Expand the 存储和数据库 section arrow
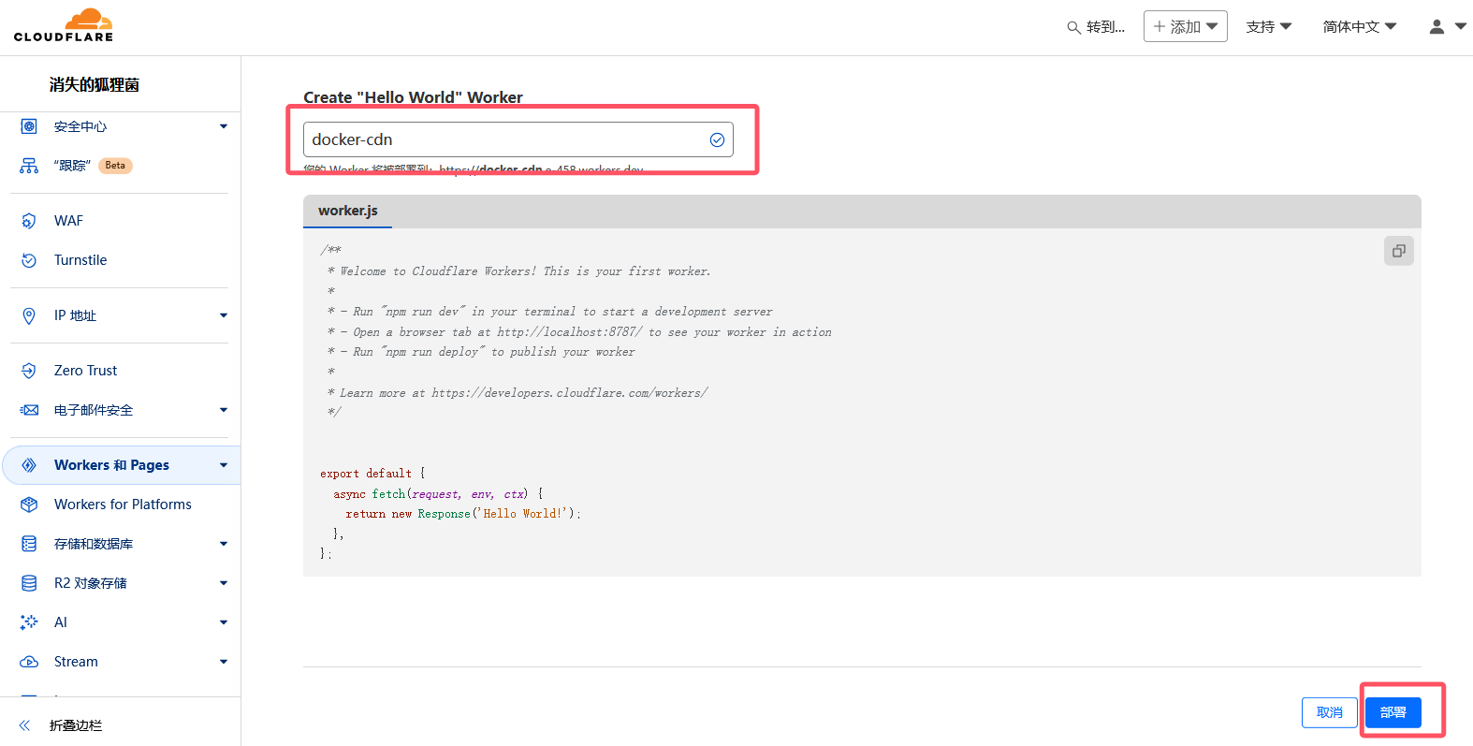This screenshot has width=1473, height=746. pyautogui.click(x=224, y=544)
